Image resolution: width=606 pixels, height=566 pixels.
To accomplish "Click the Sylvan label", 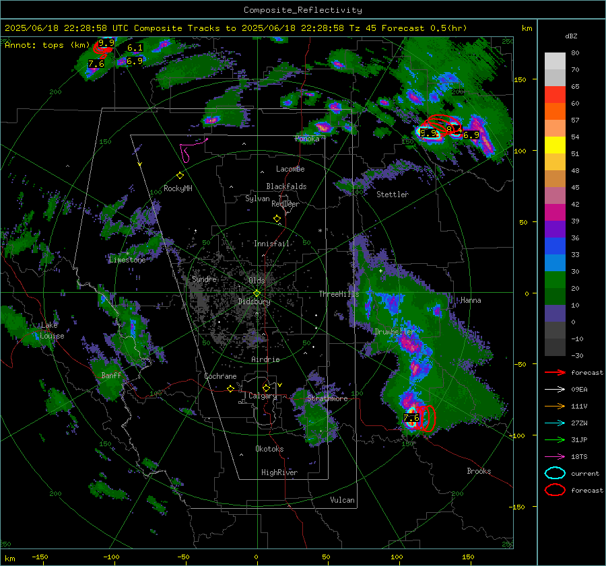I will tap(257, 199).
